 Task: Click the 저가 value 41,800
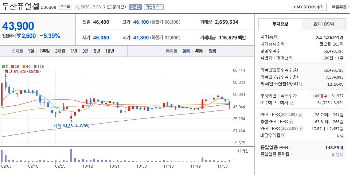141,38
